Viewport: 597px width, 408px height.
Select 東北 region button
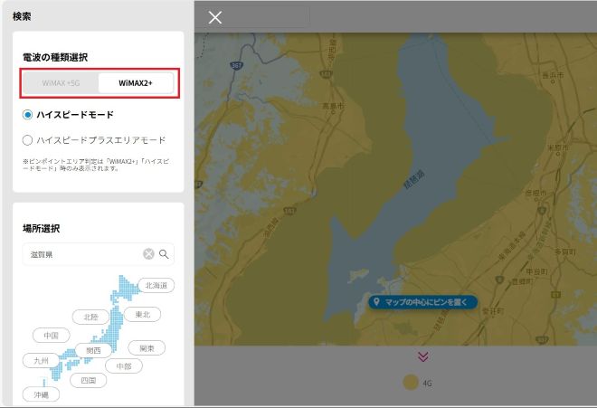click(x=143, y=314)
